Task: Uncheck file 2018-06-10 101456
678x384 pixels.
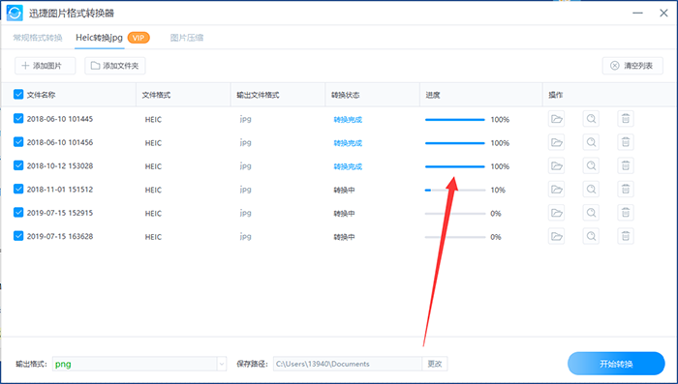Action: [x=18, y=141]
